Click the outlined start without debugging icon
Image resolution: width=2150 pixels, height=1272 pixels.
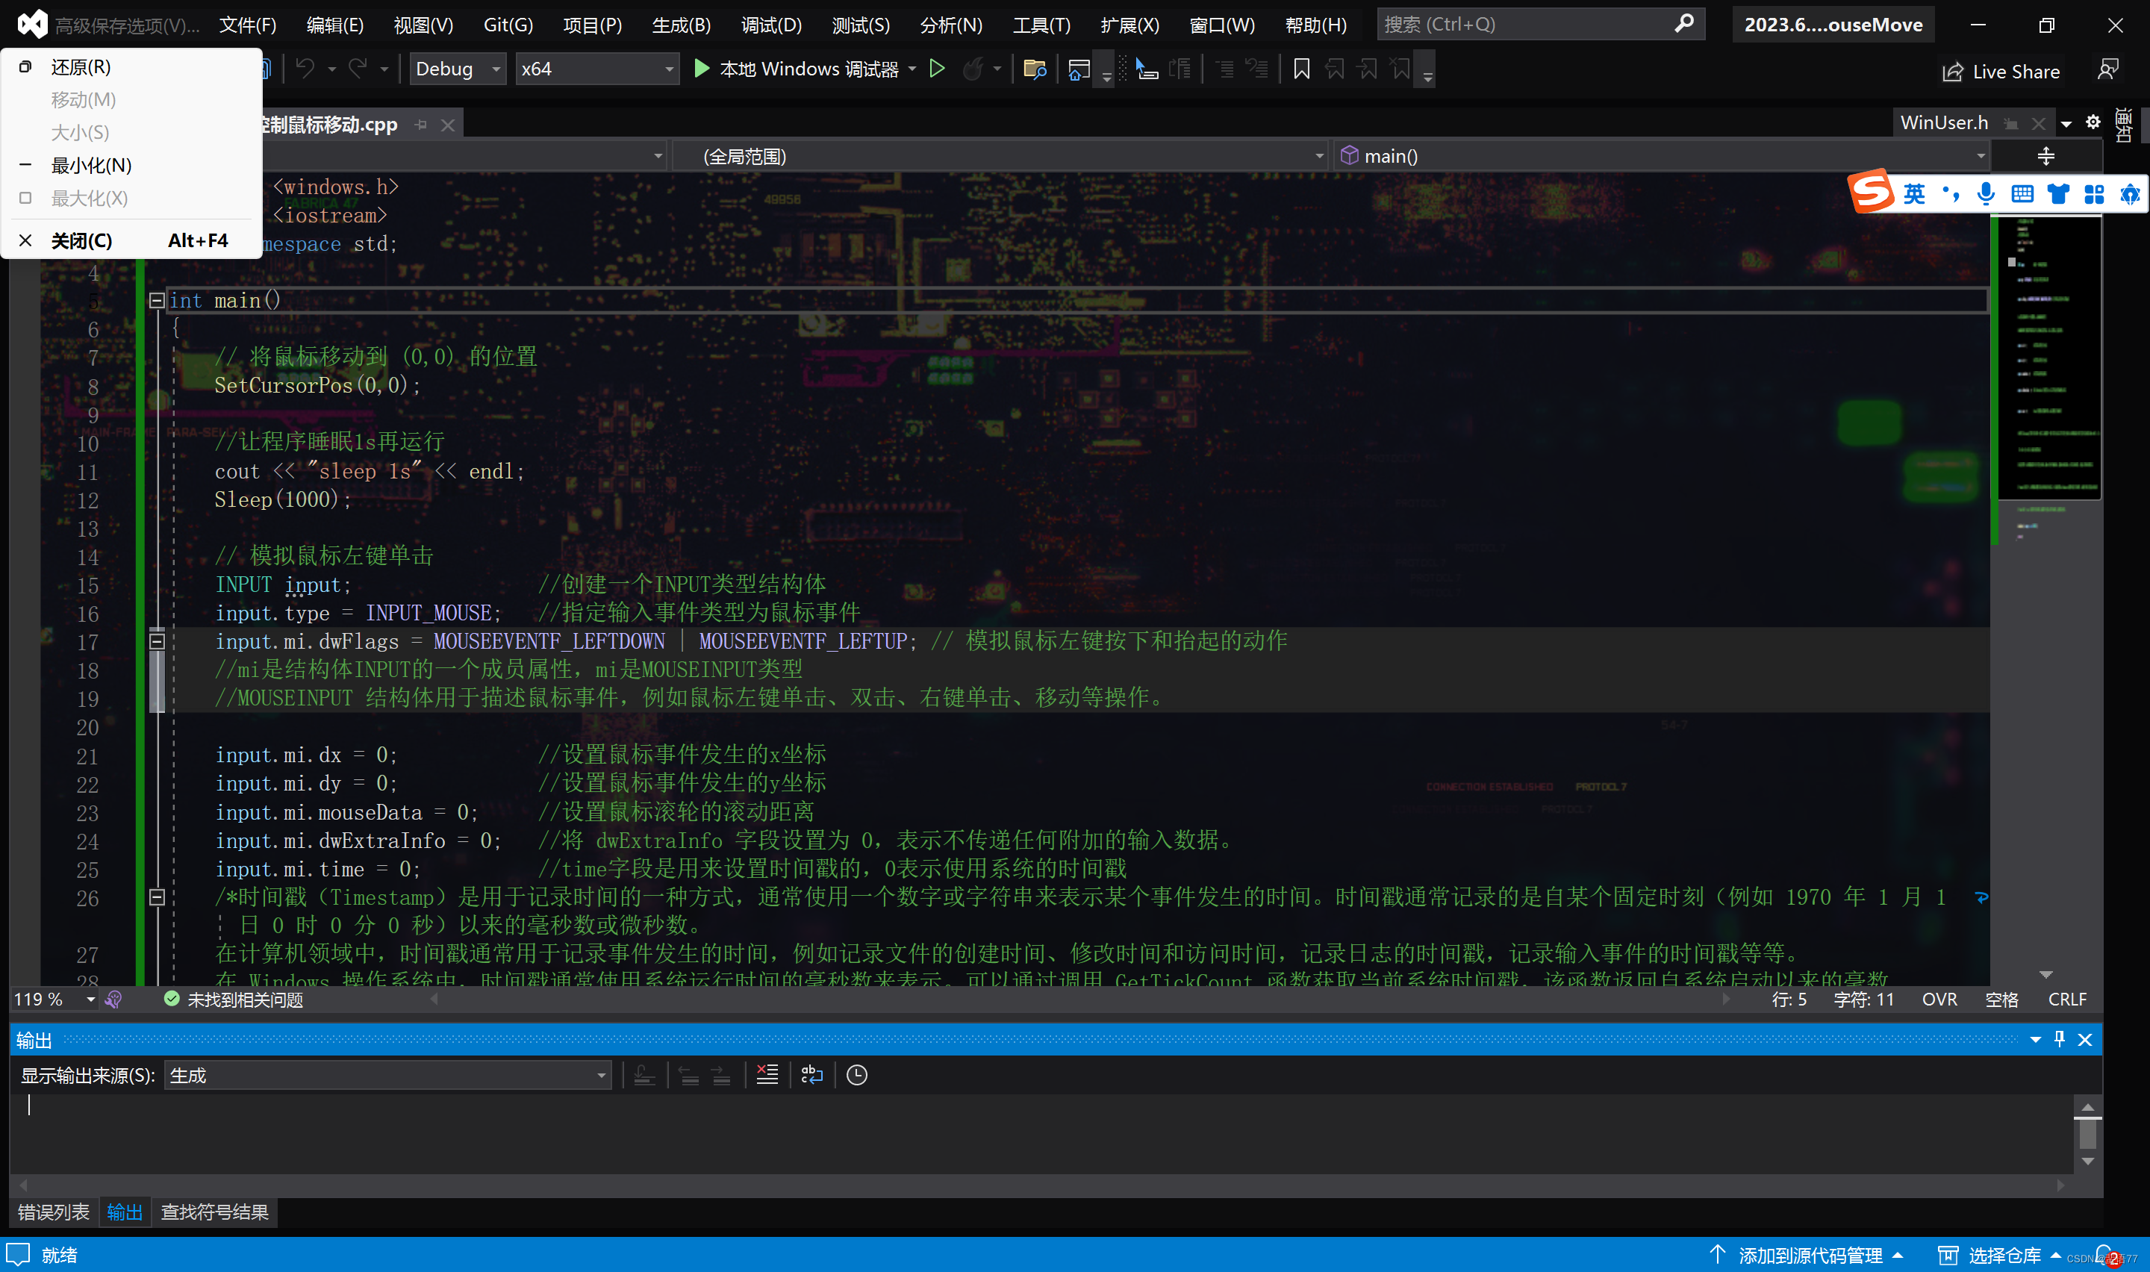[937, 69]
